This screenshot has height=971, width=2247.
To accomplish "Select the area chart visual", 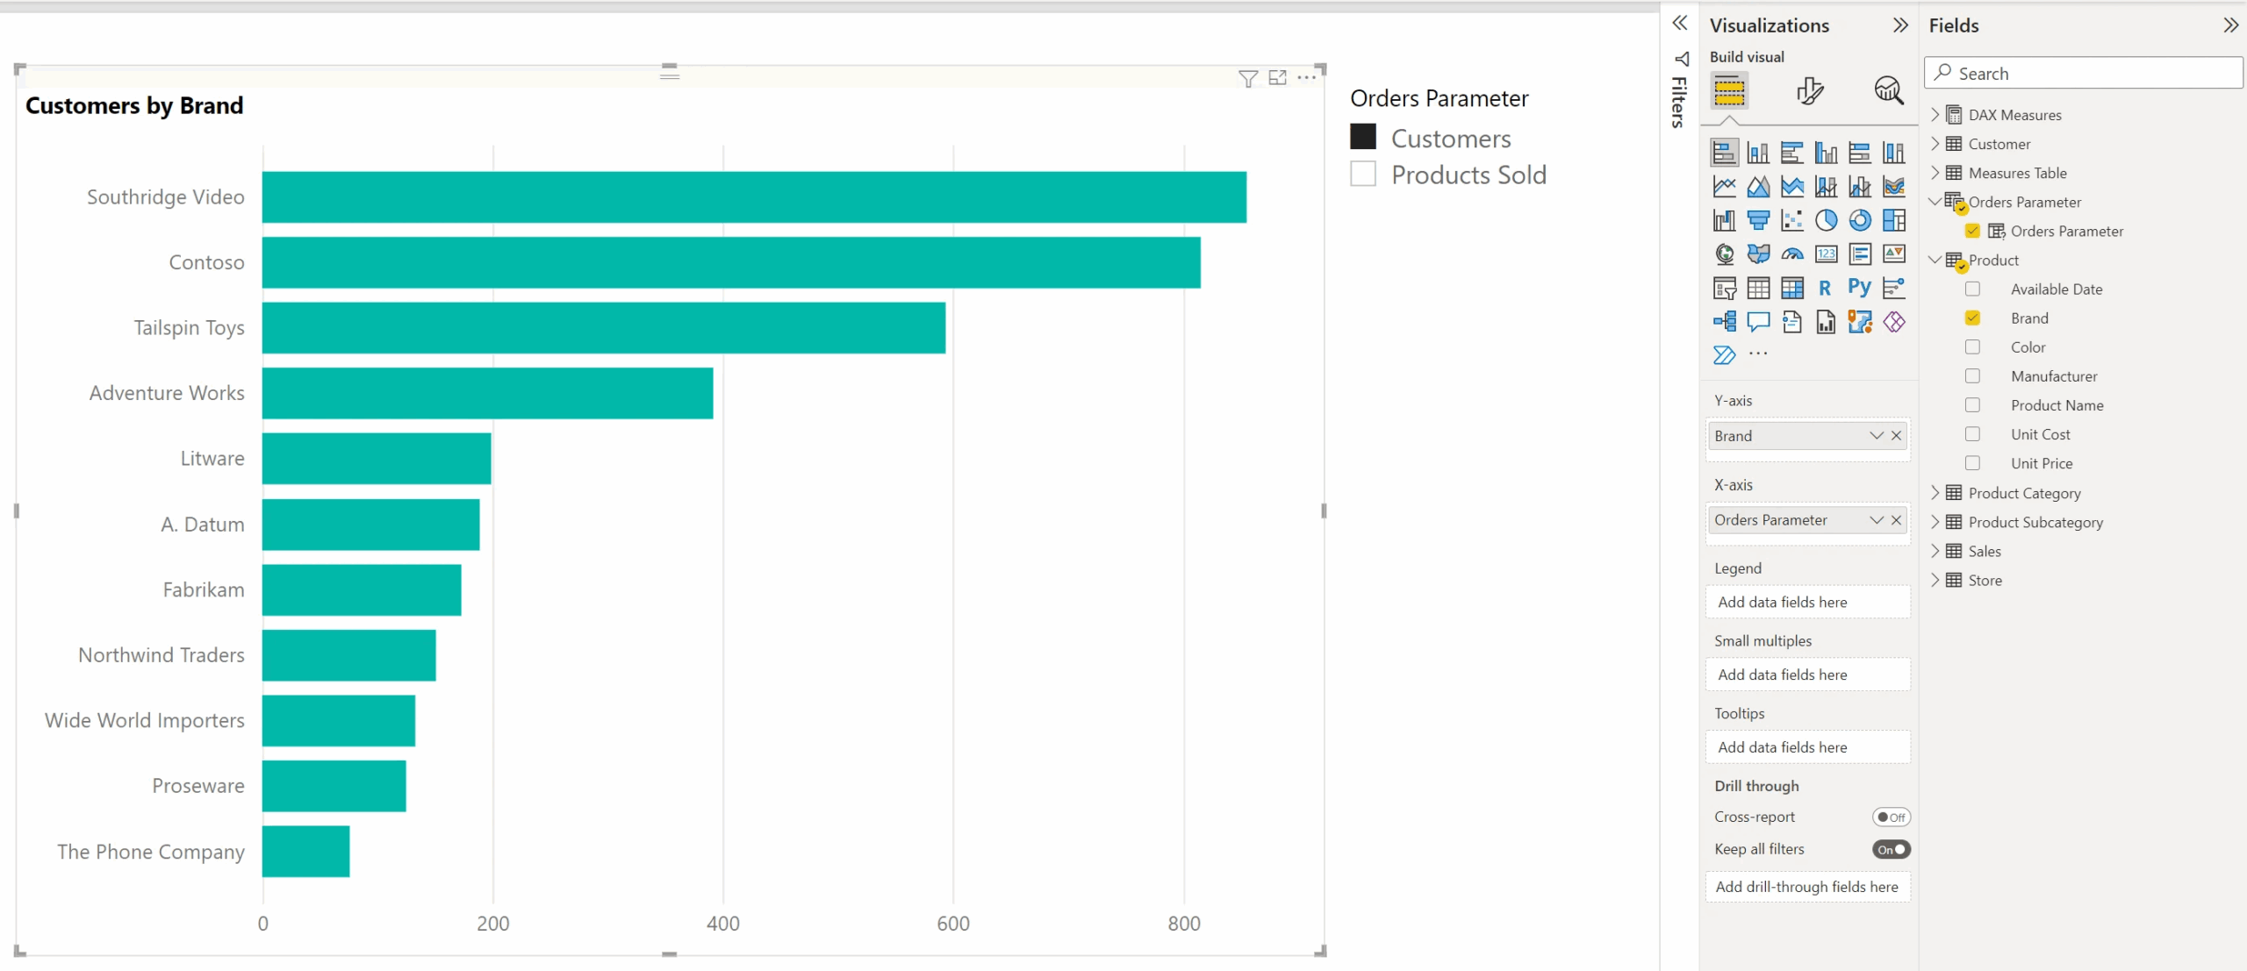I will coord(1758,186).
